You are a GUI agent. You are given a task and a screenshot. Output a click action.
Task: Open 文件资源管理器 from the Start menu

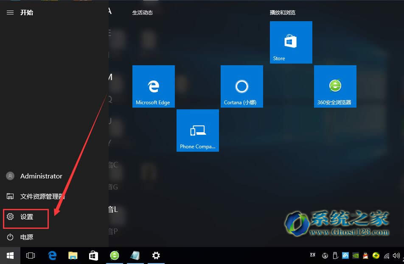[42, 196]
